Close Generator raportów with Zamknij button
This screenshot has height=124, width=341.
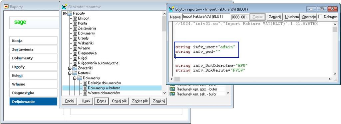(159, 101)
